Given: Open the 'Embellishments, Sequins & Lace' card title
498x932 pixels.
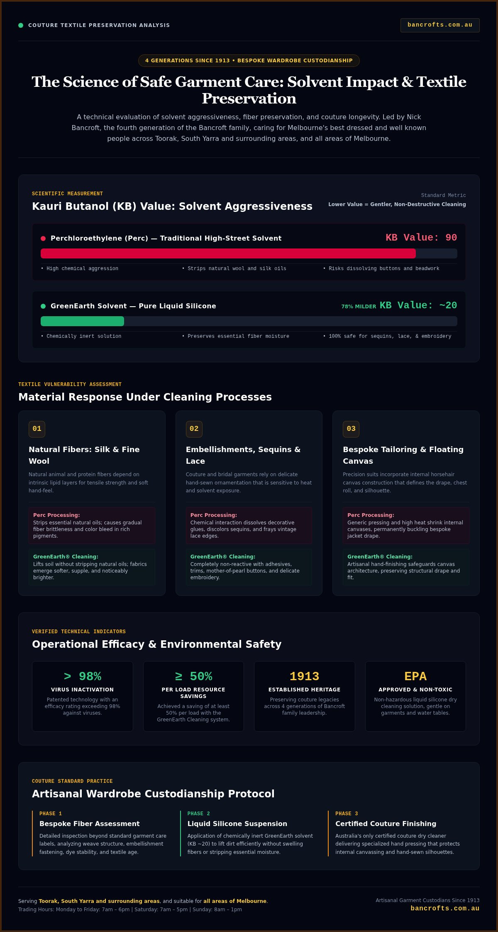Looking at the screenshot, I should pyautogui.click(x=243, y=455).
